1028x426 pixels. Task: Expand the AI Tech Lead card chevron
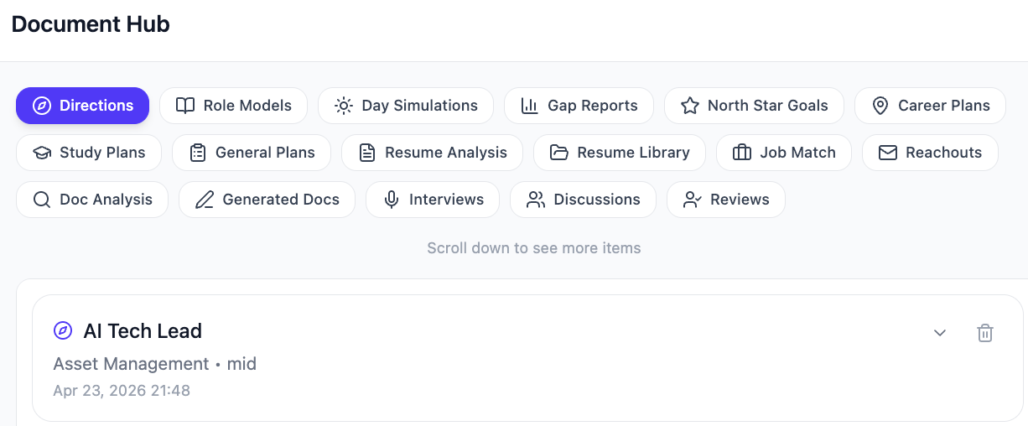(940, 333)
